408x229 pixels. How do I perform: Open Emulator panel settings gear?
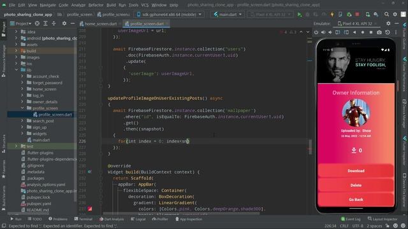coord(388,24)
